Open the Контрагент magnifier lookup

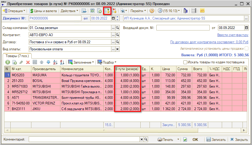[x=118, y=35]
